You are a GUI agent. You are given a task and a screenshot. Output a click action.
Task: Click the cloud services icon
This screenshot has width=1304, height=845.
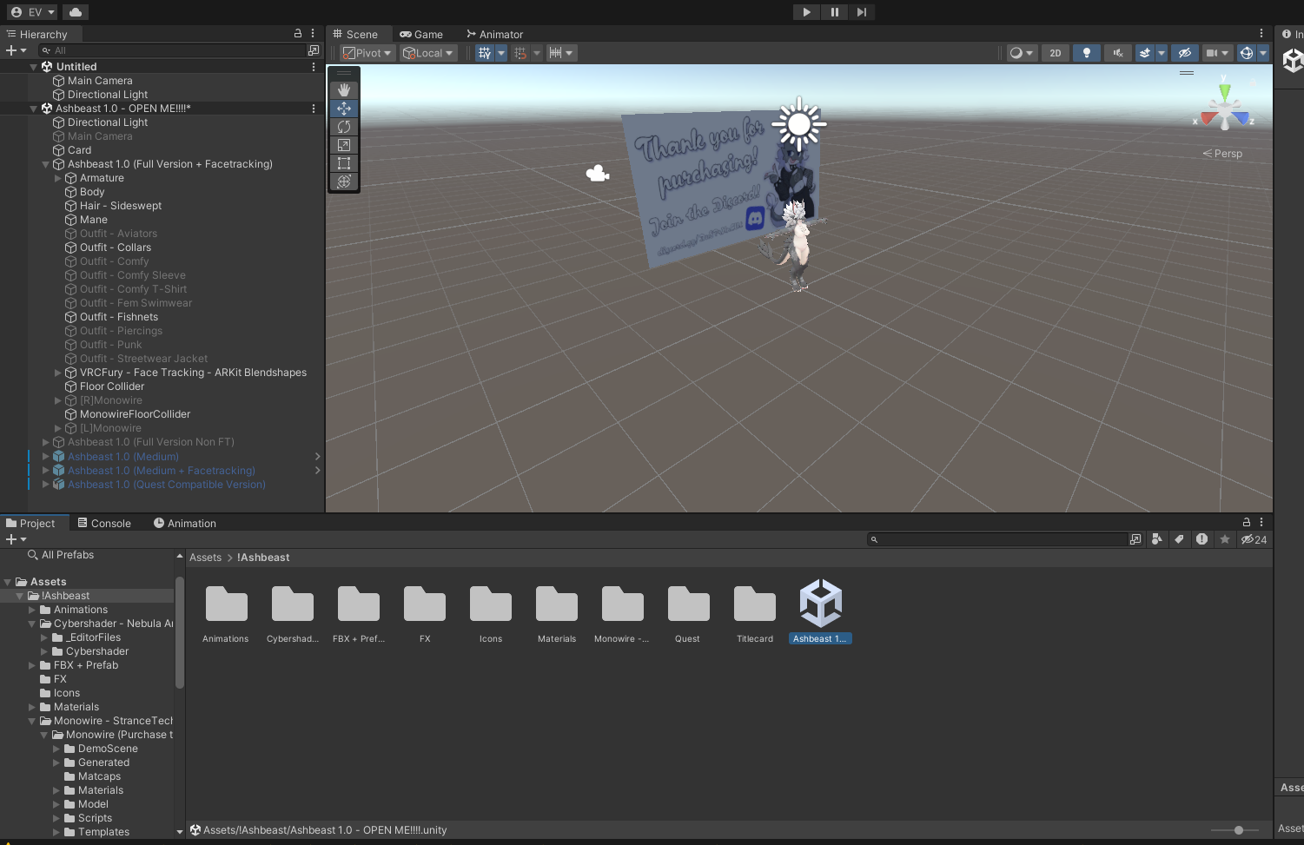[x=76, y=12]
